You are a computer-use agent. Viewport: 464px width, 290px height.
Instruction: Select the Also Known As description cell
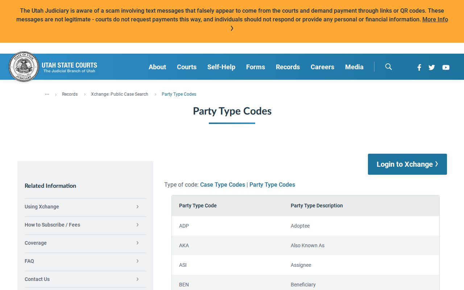point(361,245)
